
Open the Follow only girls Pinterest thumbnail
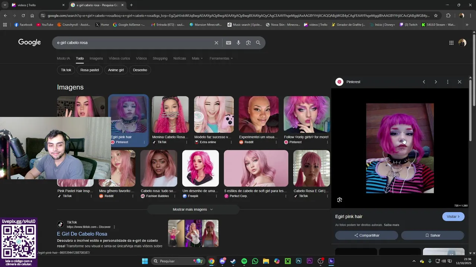coord(306,115)
